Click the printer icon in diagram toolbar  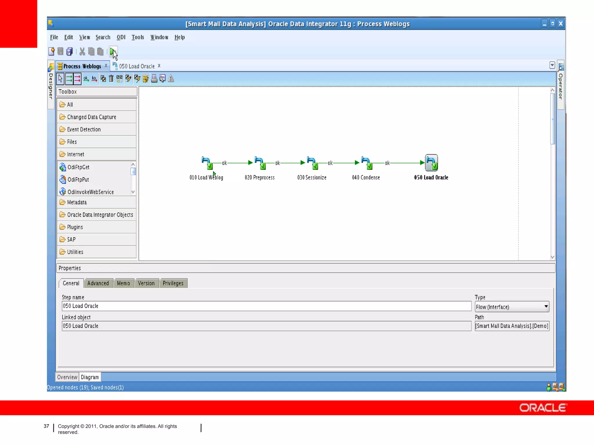(154, 79)
